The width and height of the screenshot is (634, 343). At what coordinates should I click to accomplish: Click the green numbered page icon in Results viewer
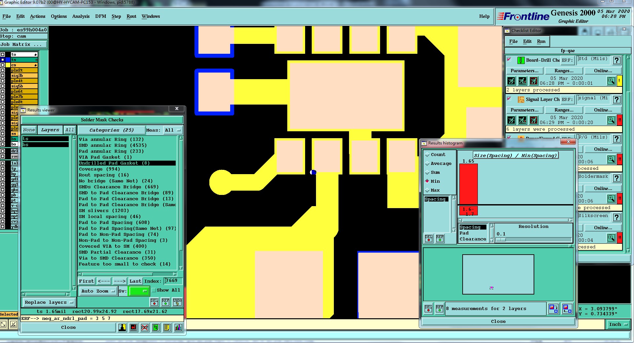[156, 327]
